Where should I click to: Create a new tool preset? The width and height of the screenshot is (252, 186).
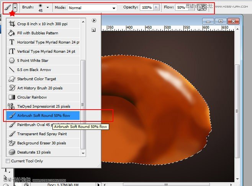pos(94,29)
